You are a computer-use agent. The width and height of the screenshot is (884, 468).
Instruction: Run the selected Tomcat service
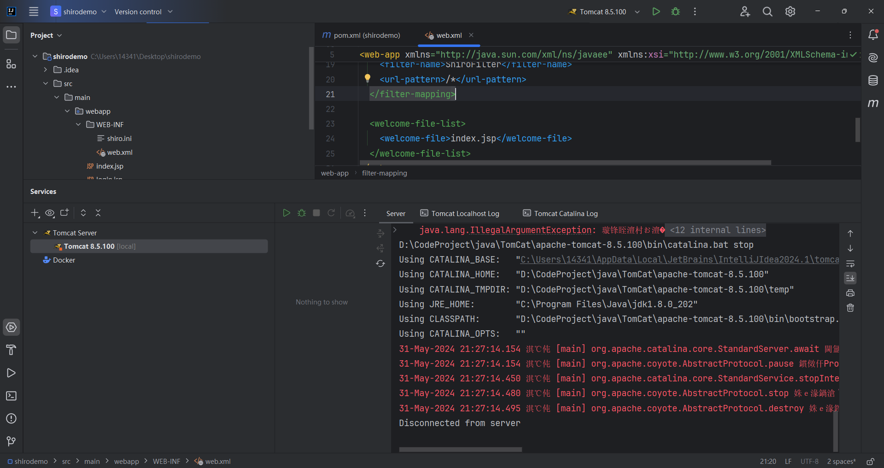[x=287, y=213]
